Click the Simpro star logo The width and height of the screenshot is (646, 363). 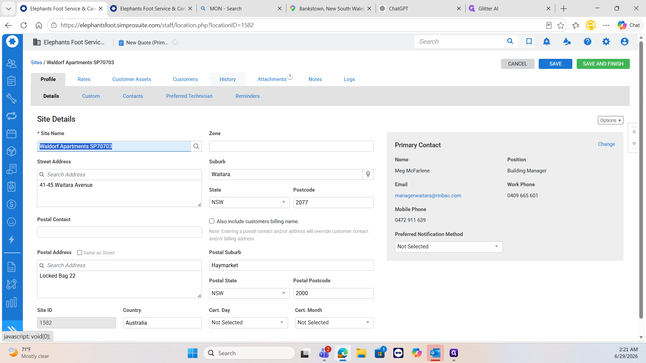[x=12, y=42]
